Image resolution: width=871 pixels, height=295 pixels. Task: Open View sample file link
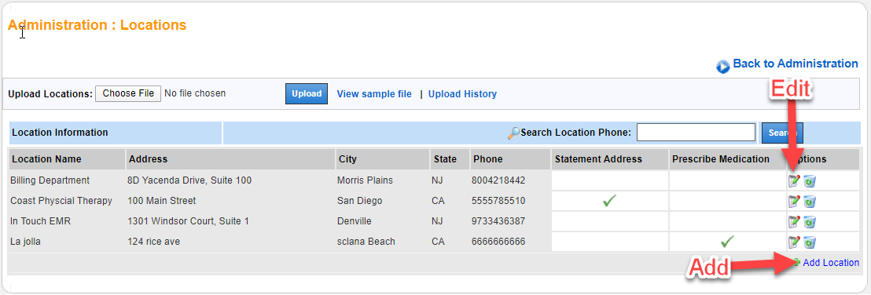(x=374, y=94)
